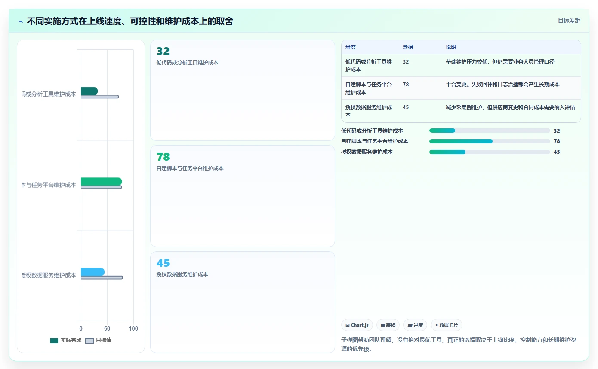Image resolution: width=598 pixels, height=369 pixels.
Task: Click the 低代码或分析工具维护成本 progress bar
Action: pyautogui.click(x=490, y=131)
